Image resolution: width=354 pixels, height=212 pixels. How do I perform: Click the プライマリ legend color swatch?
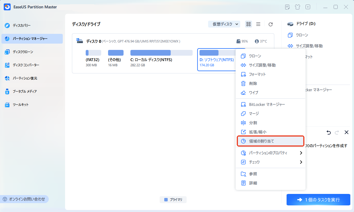(x=166, y=200)
